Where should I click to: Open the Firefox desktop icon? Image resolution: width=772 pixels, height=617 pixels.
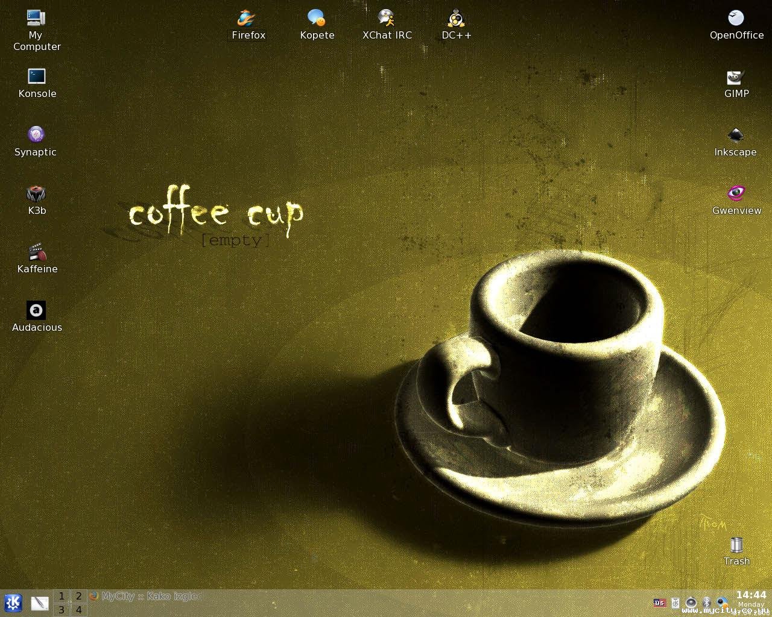point(247,19)
